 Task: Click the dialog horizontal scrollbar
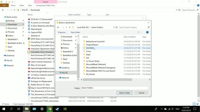(107, 80)
